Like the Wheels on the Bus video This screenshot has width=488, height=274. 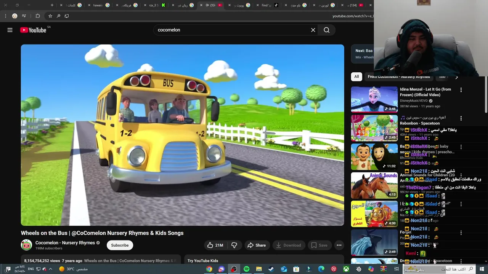click(215, 245)
